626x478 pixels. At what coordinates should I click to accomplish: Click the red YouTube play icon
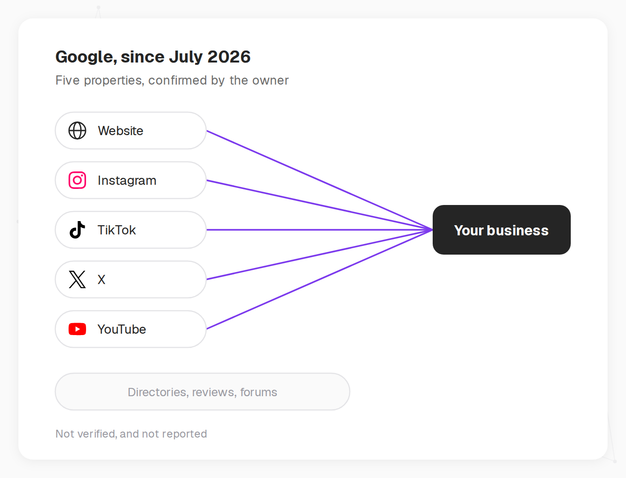(x=77, y=329)
